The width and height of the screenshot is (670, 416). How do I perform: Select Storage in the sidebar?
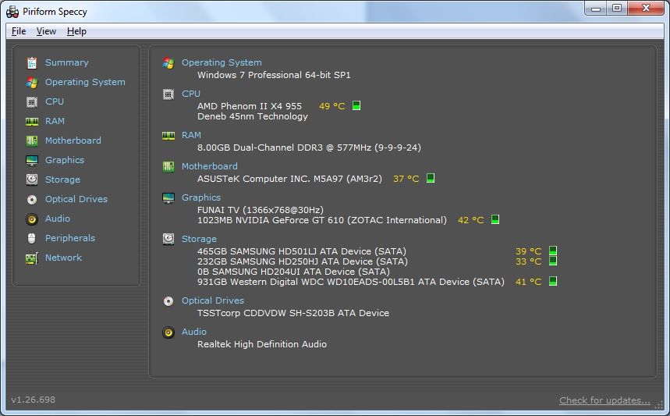tap(63, 180)
